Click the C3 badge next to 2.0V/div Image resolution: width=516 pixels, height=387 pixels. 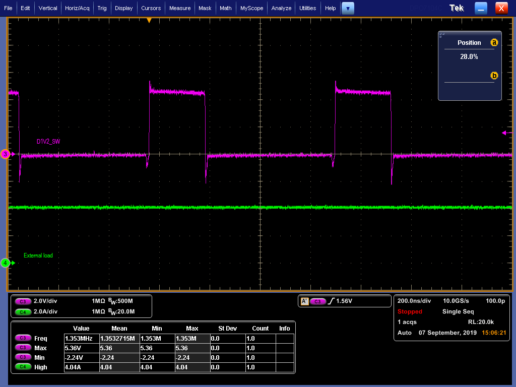(23, 301)
